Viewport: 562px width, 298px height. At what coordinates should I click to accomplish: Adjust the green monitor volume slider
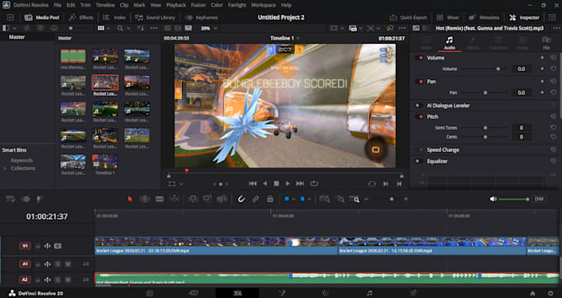pyautogui.click(x=513, y=199)
